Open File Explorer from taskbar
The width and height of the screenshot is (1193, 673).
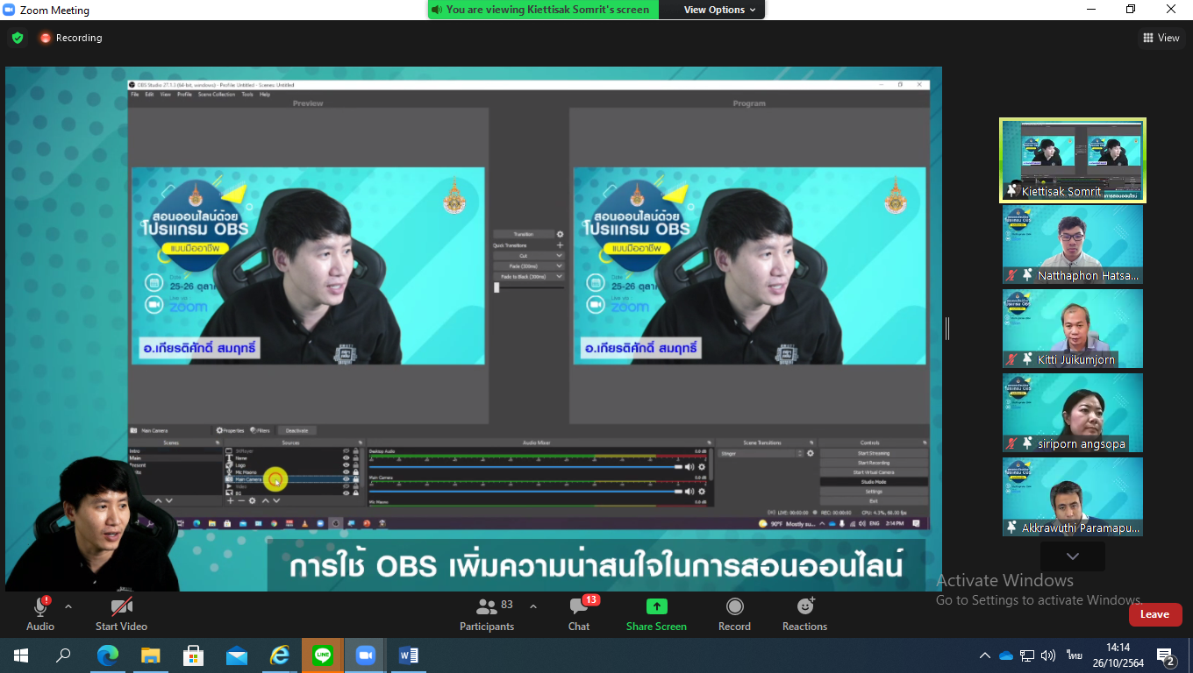151,655
